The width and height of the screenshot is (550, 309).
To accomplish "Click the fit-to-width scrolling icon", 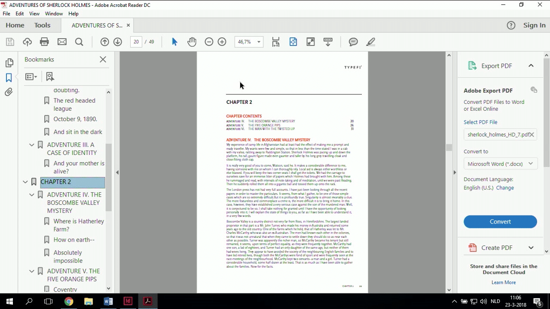I will click(276, 42).
